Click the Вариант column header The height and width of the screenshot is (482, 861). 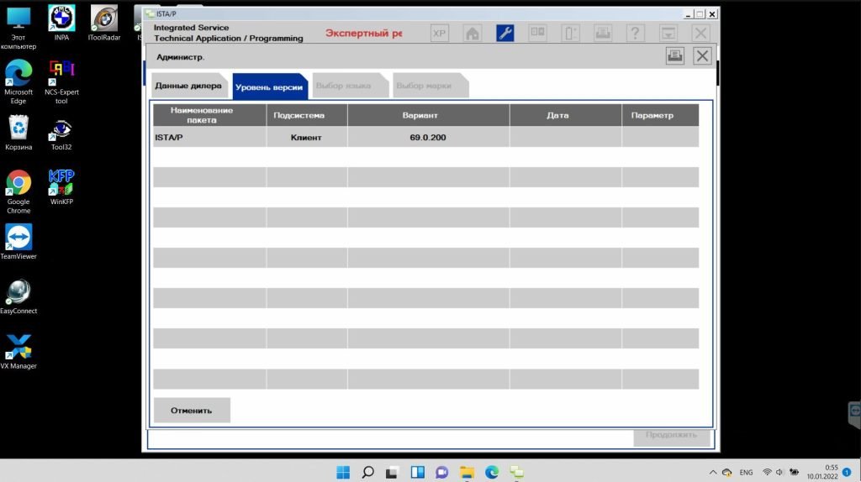tap(428, 115)
